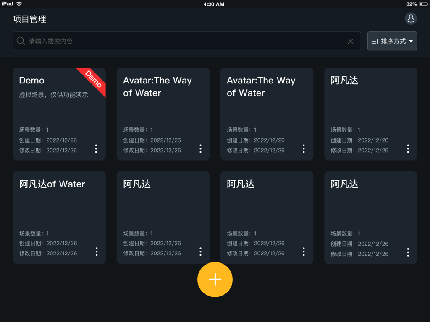Tap the yellow plus add project button
Image resolution: width=430 pixels, height=322 pixels.
[215, 280]
